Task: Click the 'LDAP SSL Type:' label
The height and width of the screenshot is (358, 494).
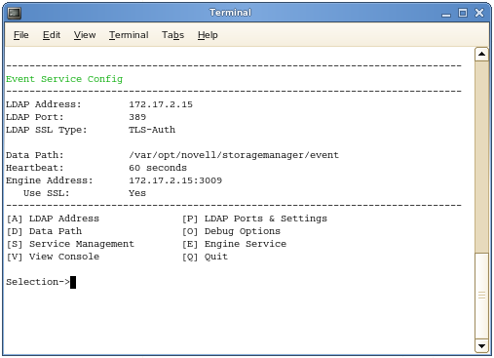Action: pos(47,130)
